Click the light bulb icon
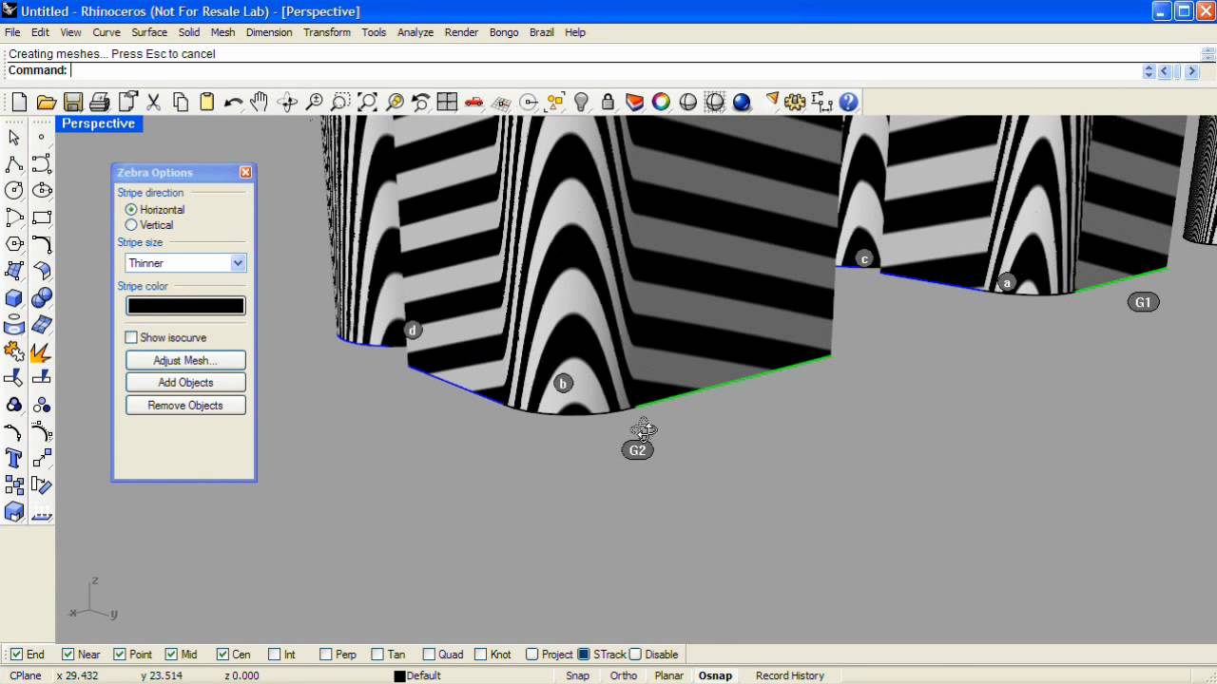This screenshot has width=1217, height=684. tap(581, 102)
